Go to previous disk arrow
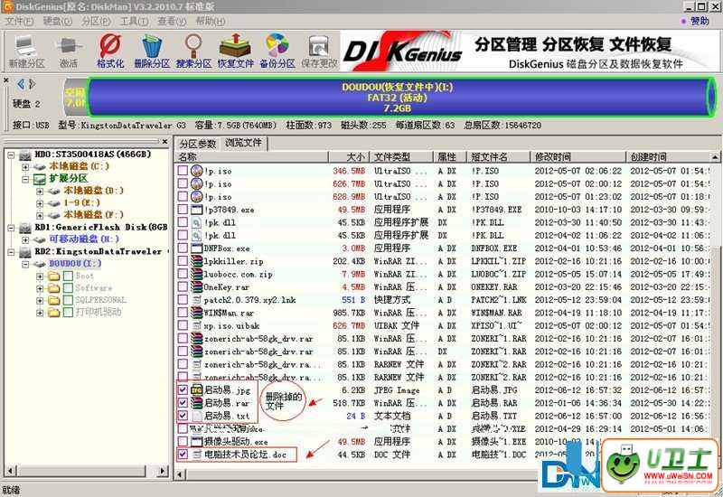This screenshot has width=723, height=497. [20, 84]
